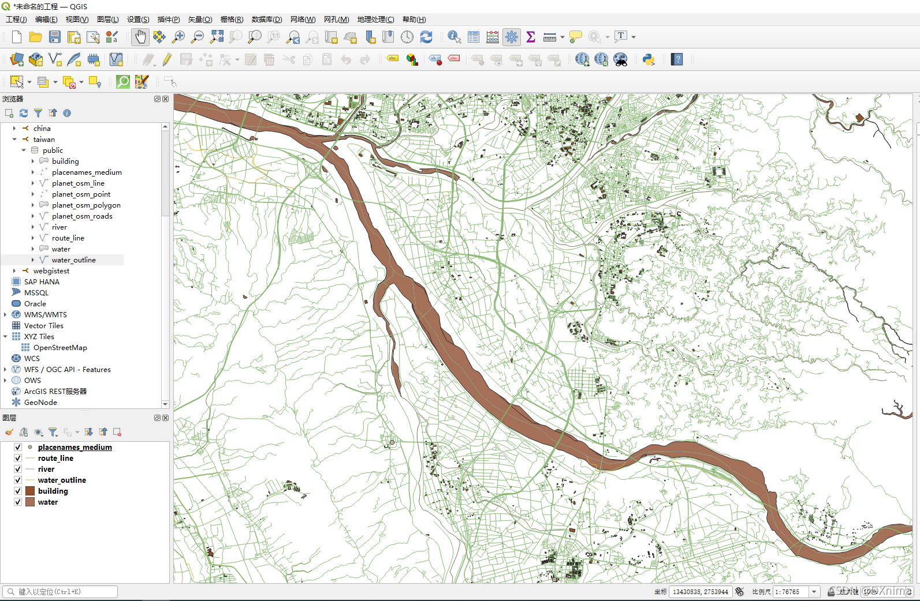Expand the WMS/WMTS node

5,314
